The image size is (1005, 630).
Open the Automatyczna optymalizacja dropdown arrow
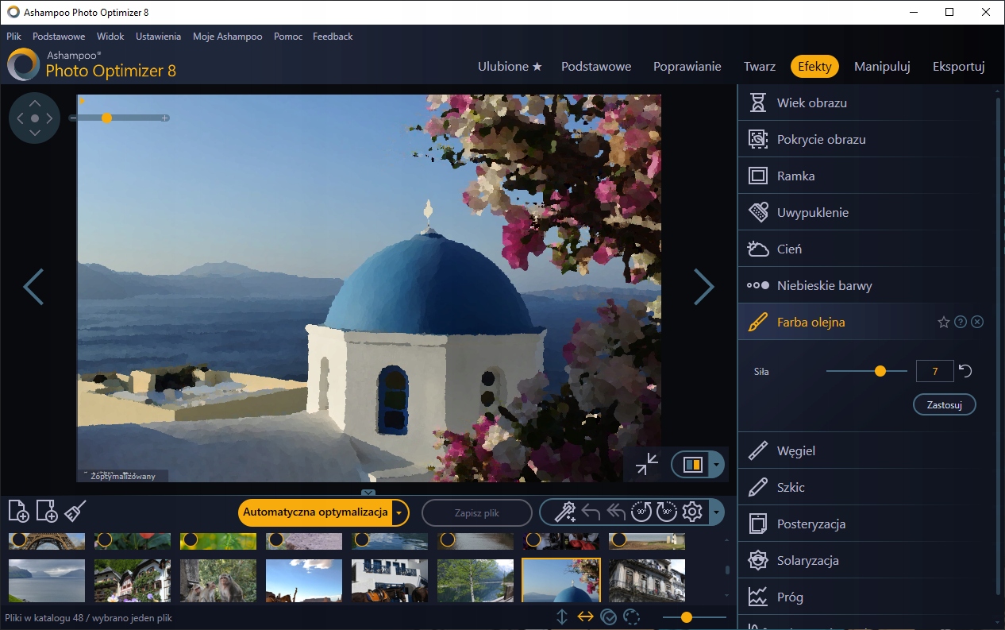coord(400,513)
